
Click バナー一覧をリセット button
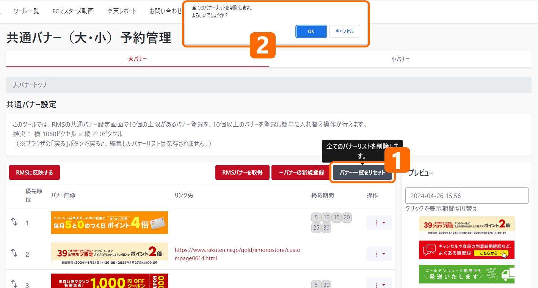tap(362, 173)
